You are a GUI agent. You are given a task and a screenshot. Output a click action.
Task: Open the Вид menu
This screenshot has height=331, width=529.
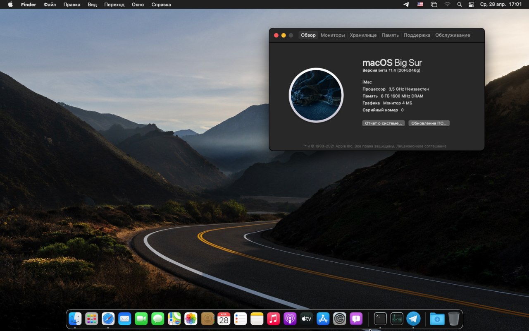pos(93,5)
